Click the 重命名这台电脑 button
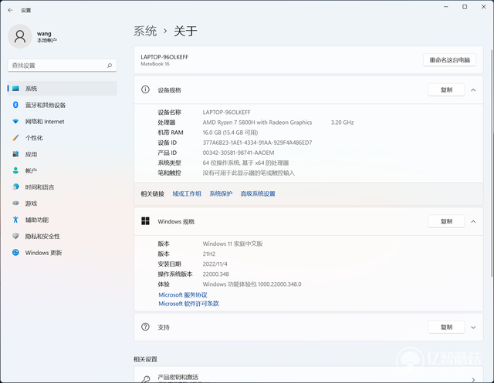494x383 pixels. point(449,60)
